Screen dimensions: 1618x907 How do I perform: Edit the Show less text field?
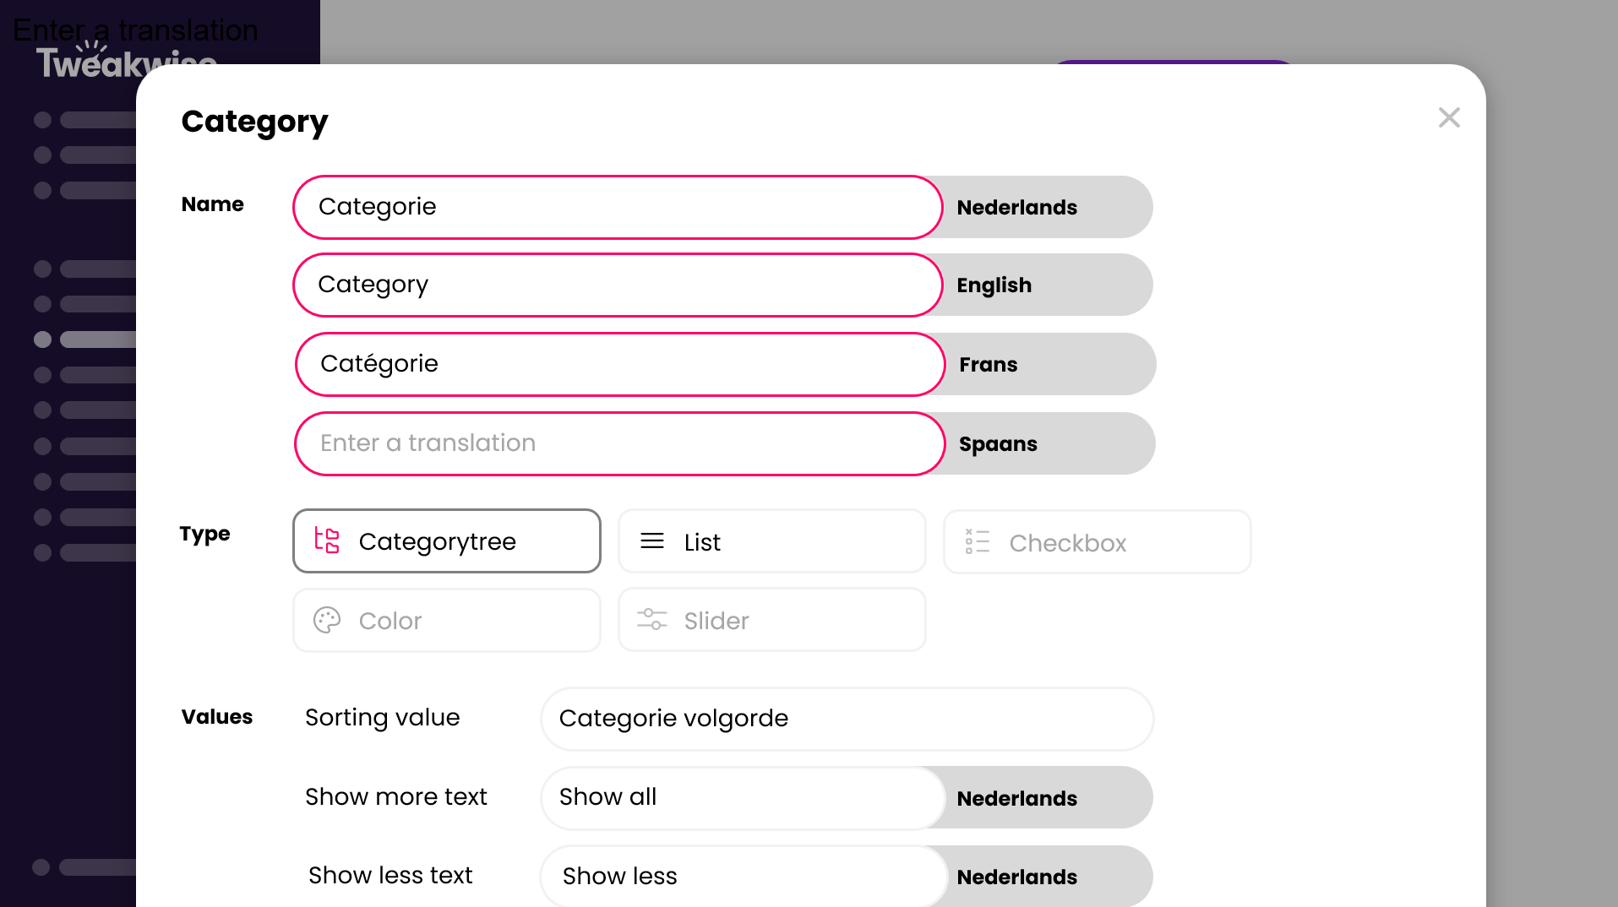744,877
